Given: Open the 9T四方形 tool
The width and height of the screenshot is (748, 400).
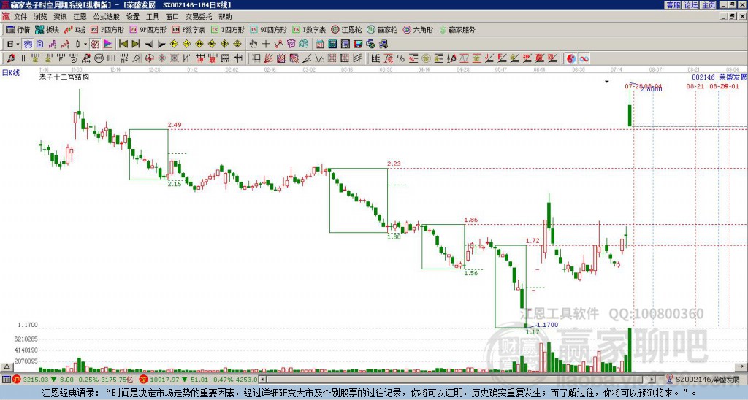Looking at the screenshot, I should pos(268,29).
